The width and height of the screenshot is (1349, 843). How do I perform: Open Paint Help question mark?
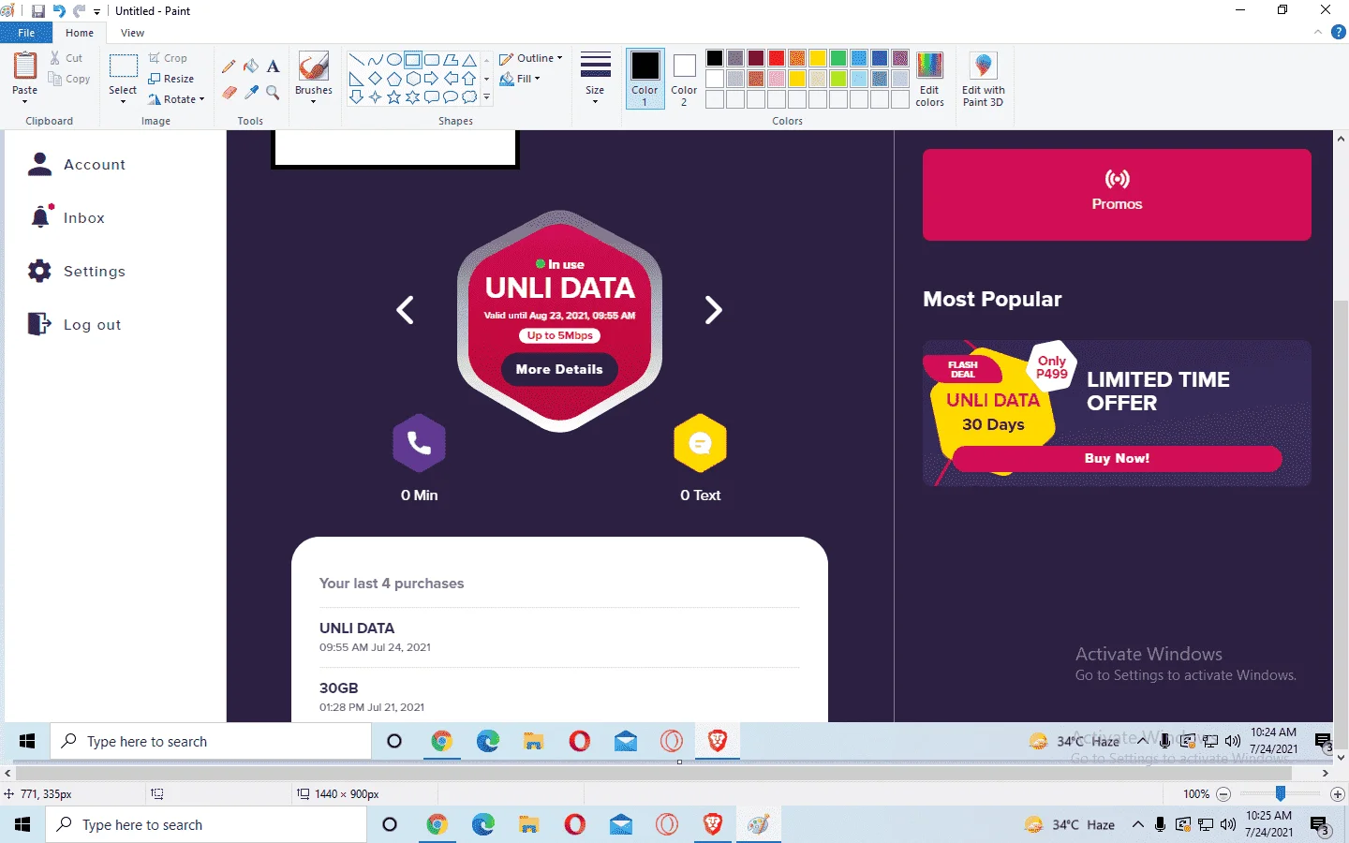1339,32
